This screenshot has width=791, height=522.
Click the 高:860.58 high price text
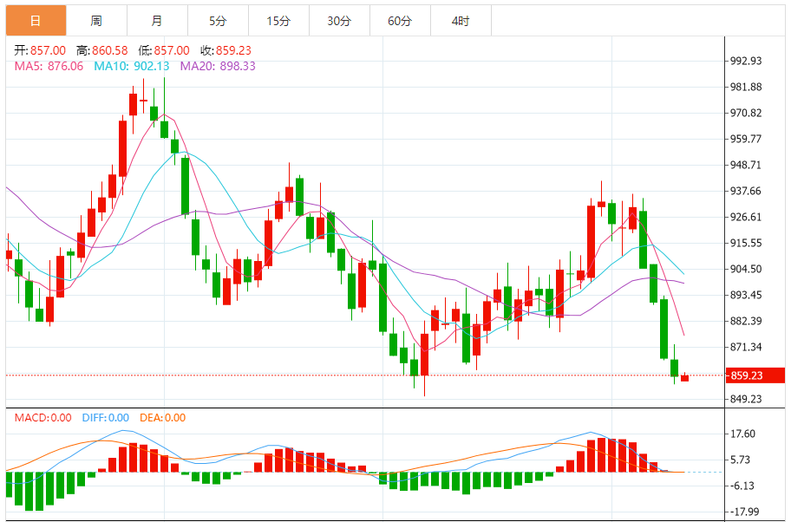pos(101,50)
